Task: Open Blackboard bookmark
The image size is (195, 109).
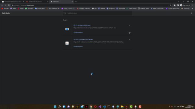Action: (x=121, y=8)
